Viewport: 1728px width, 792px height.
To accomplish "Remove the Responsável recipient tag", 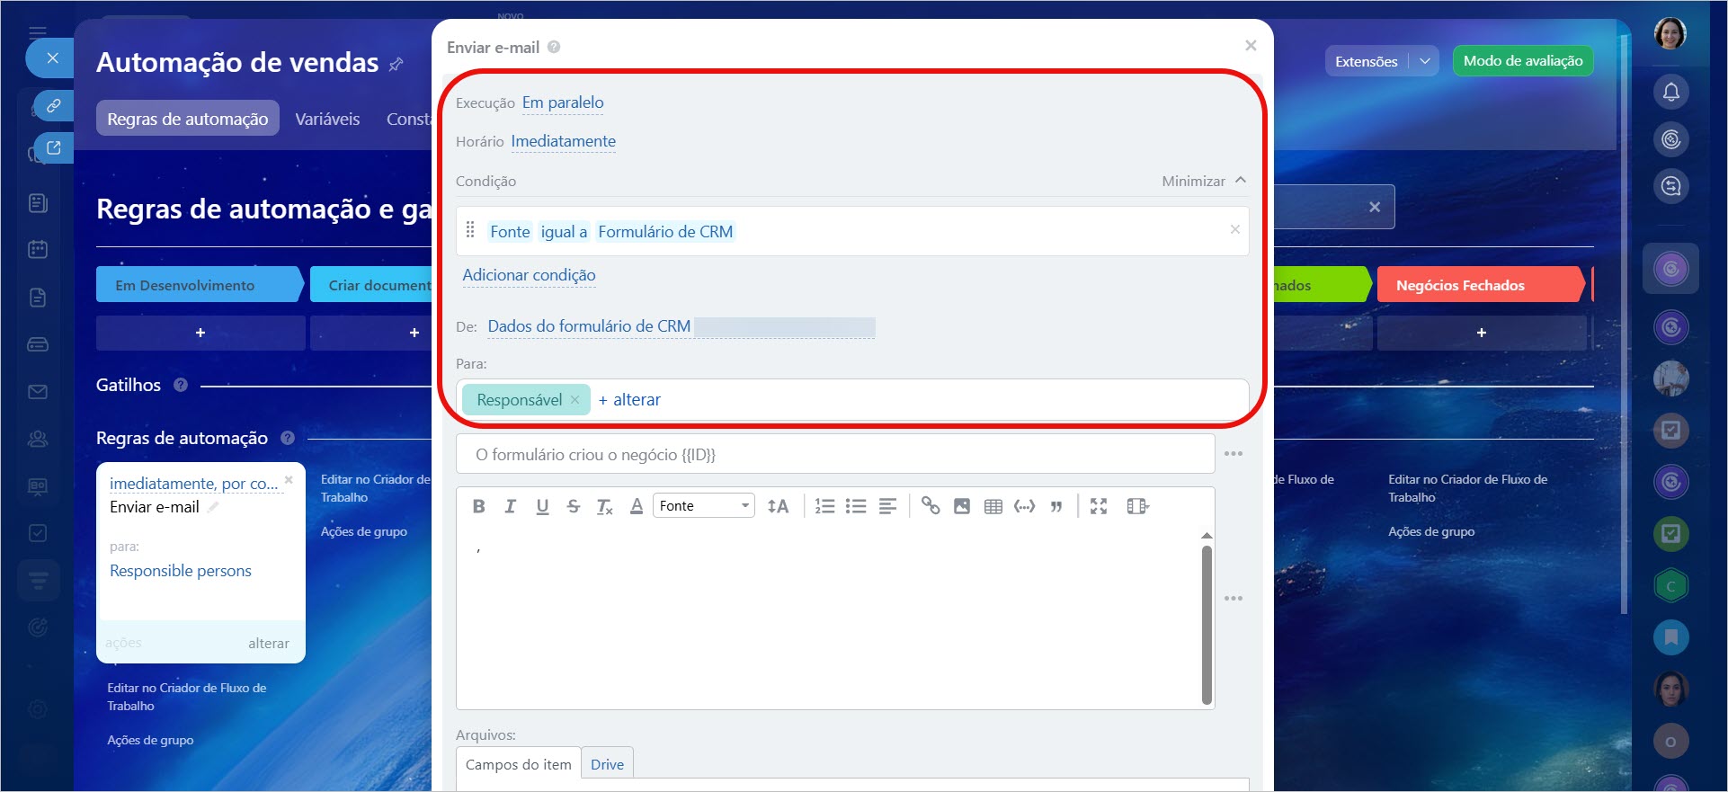I will pyautogui.click(x=575, y=400).
